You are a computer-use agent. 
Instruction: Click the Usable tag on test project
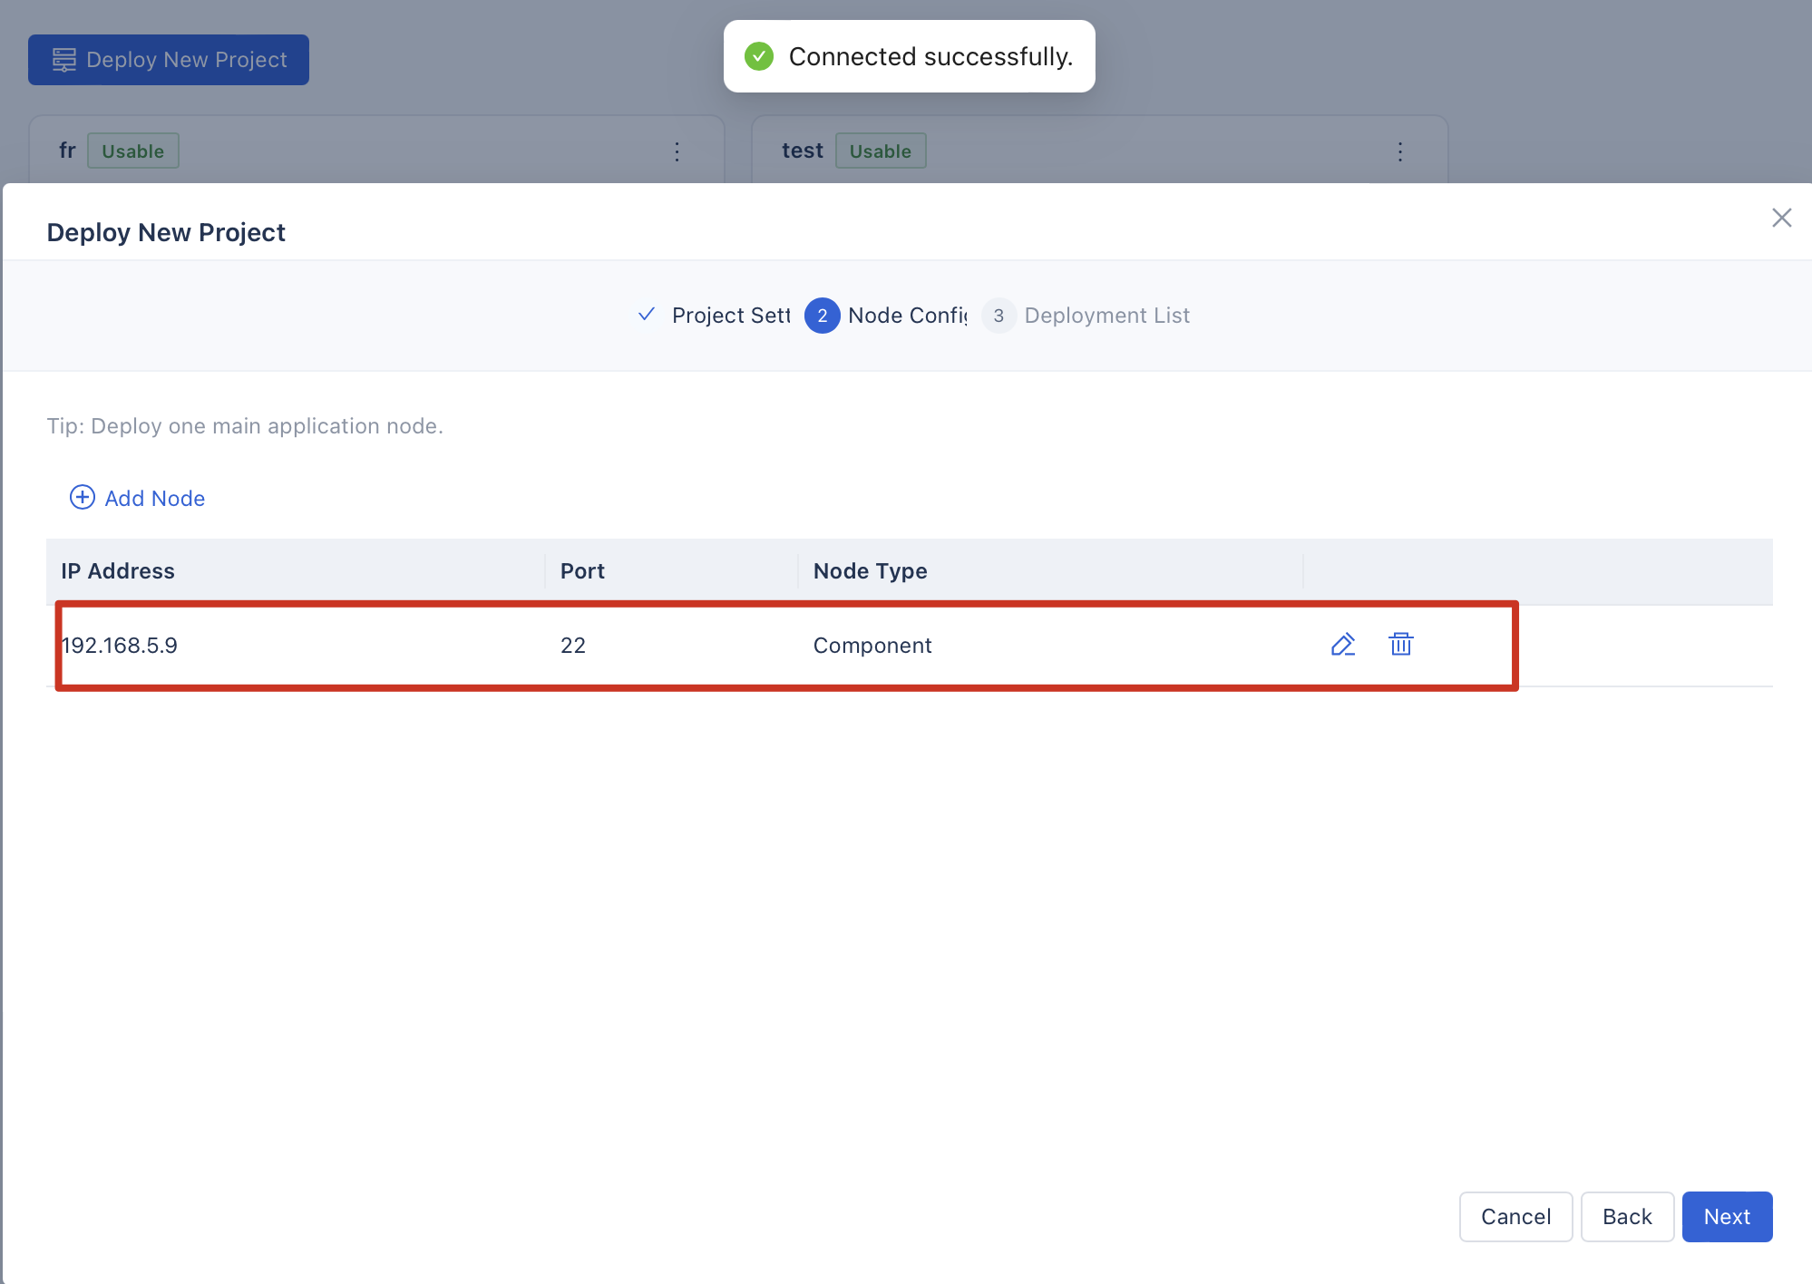880,151
